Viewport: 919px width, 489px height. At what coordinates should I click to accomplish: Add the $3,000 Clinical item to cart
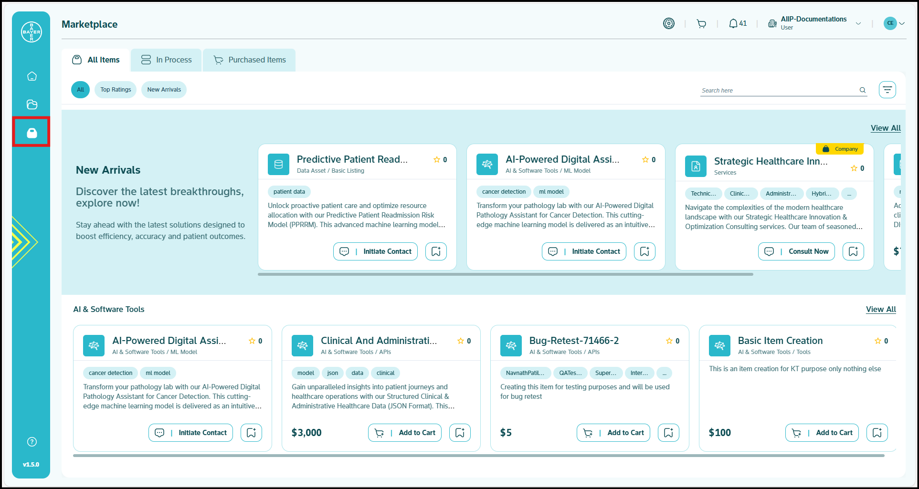click(405, 433)
